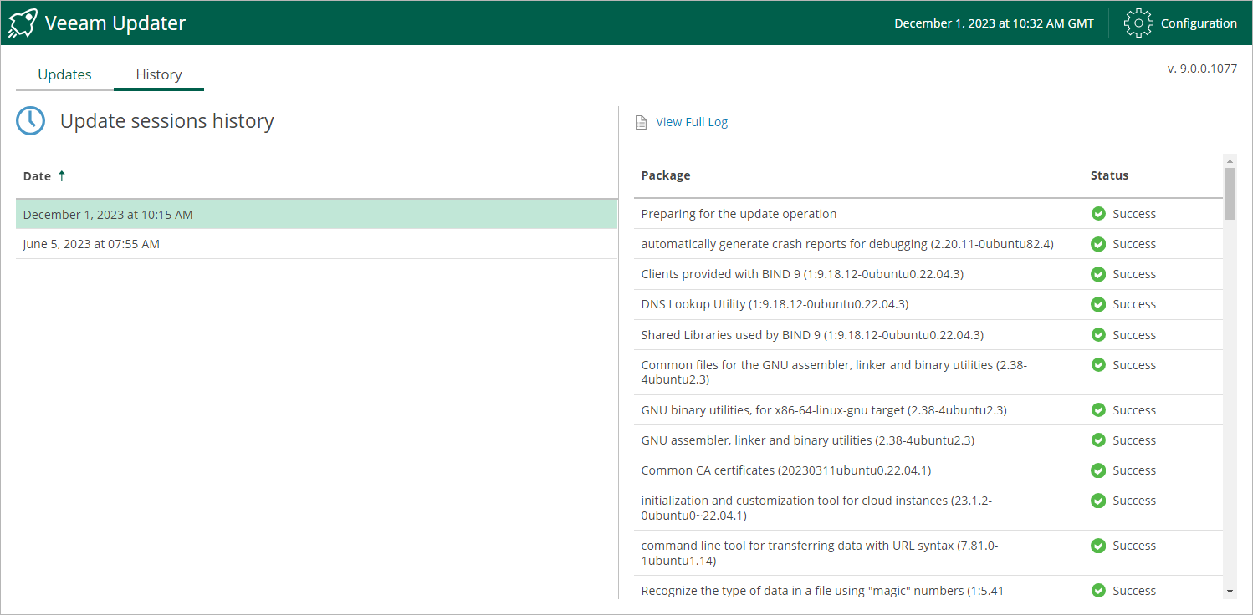The width and height of the screenshot is (1253, 615).
Task: Click success checkmark for Recognize the type of data row
Action: 1098,591
